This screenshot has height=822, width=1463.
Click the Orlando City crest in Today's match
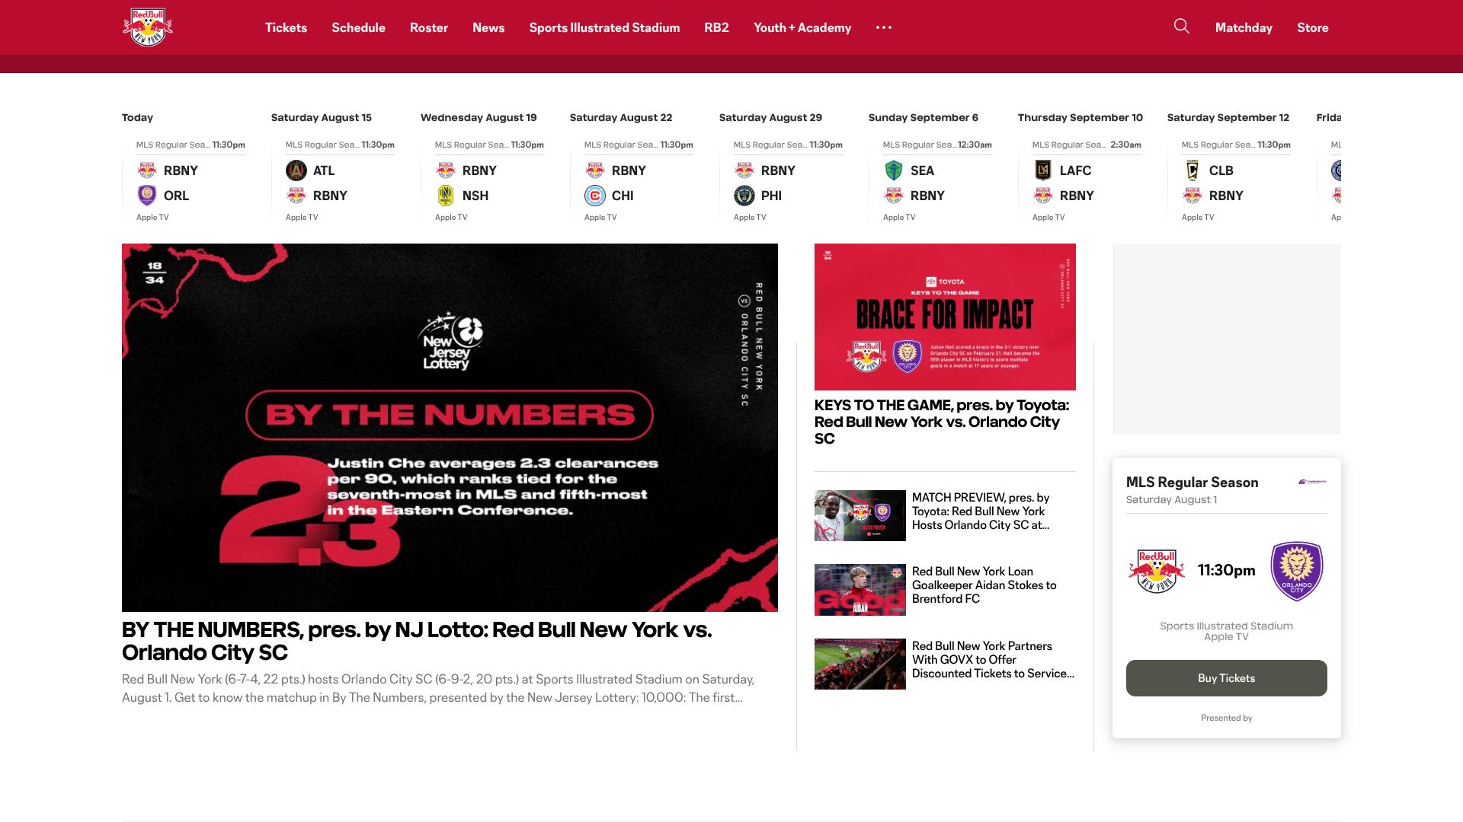[147, 196]
